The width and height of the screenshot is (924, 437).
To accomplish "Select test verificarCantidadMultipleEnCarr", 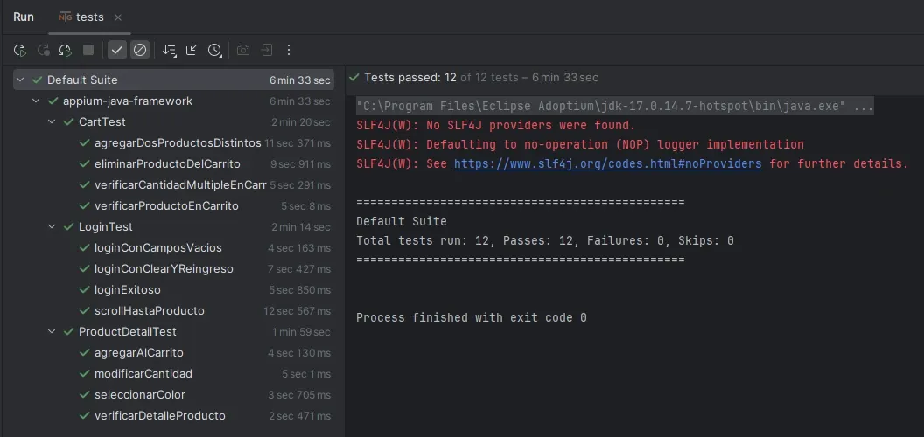I will coord(173,185).
